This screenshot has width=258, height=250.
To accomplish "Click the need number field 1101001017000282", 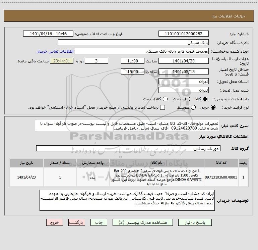I will point(184,34).
